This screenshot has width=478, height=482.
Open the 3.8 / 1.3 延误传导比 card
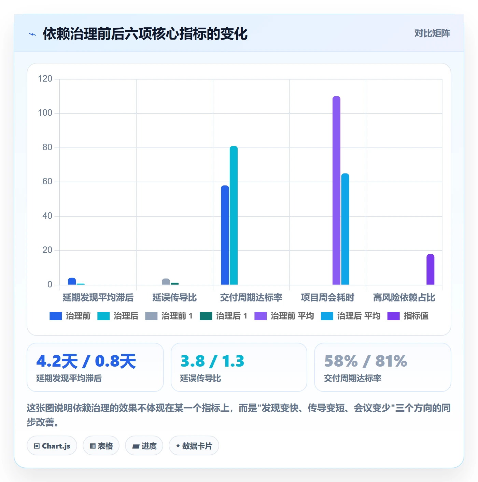click(239, 367)
